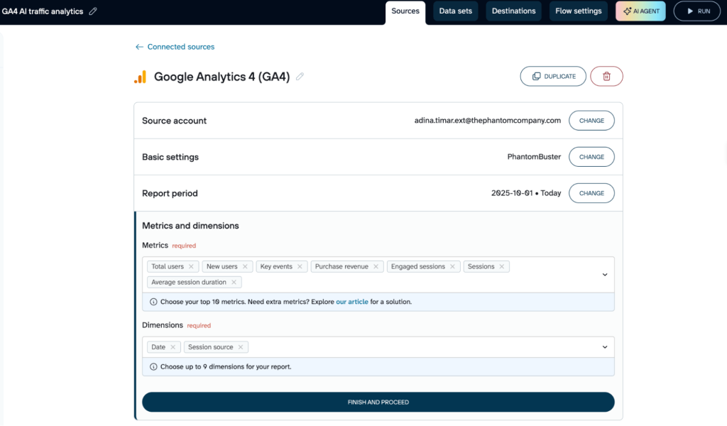Click the pencil icon to rename the source
The width and height of the screenshot is (727, 426).
tap(300, 77)
